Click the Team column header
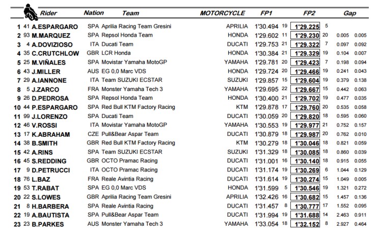Viewport: 376px width, 235px height. (x=131, y=13)
